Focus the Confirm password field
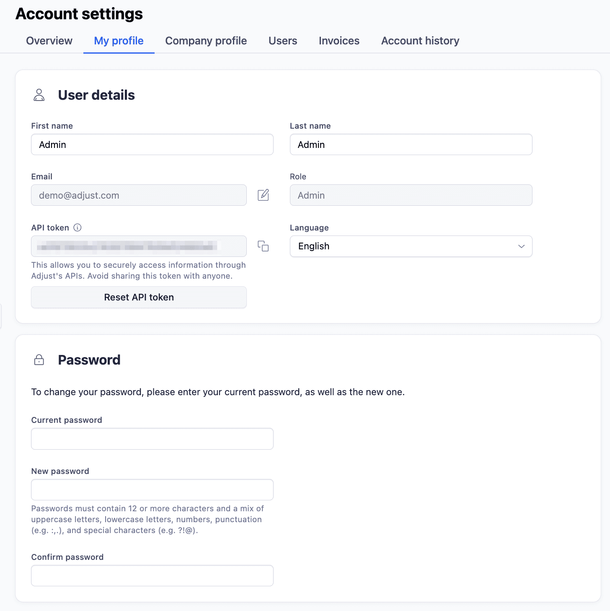The height and width of the screenshot is (611, 610). click(152, 575)
